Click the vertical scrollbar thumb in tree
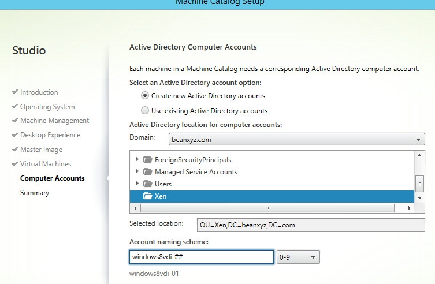Viewport: 435px width, 284px height. (419, 184)
